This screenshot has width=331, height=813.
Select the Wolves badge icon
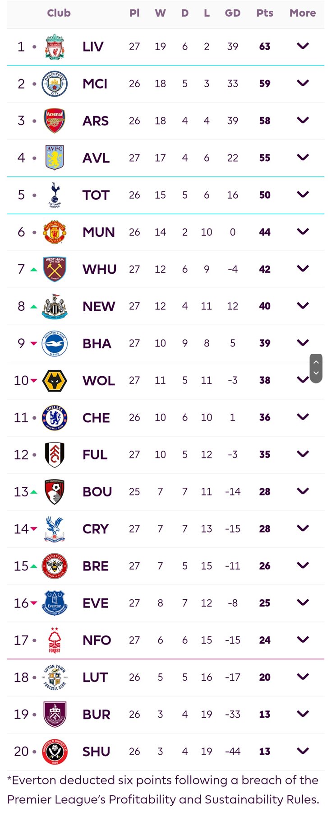coord(55,380)
